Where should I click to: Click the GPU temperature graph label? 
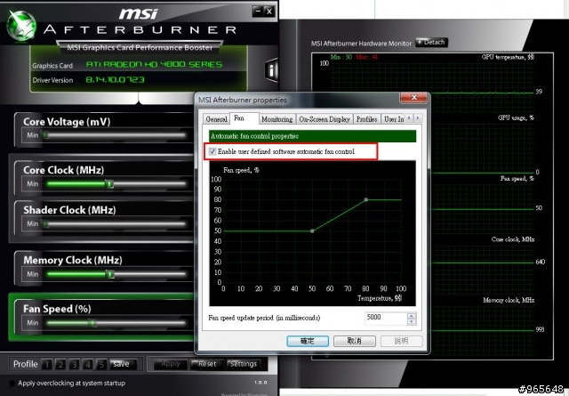click(508, 57)
